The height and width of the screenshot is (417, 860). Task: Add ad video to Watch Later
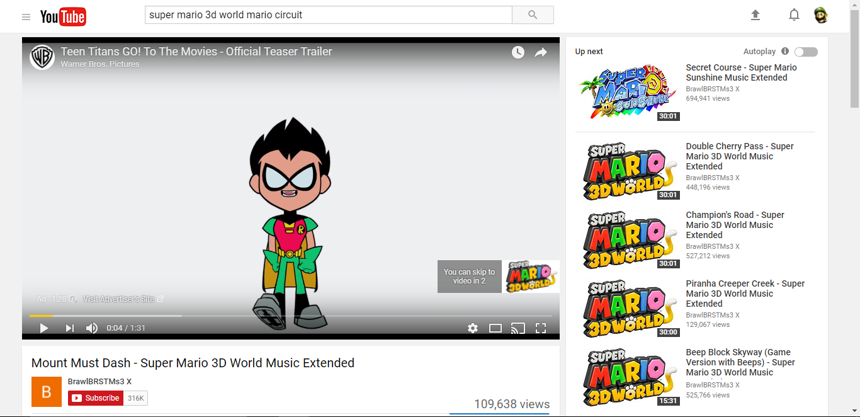point(518,52)
